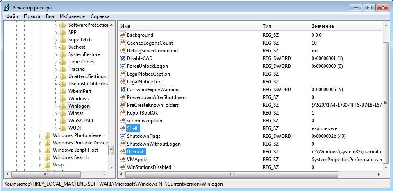
Task: Expand the Windows Photo Viewer key
Action: pos(41,135)
